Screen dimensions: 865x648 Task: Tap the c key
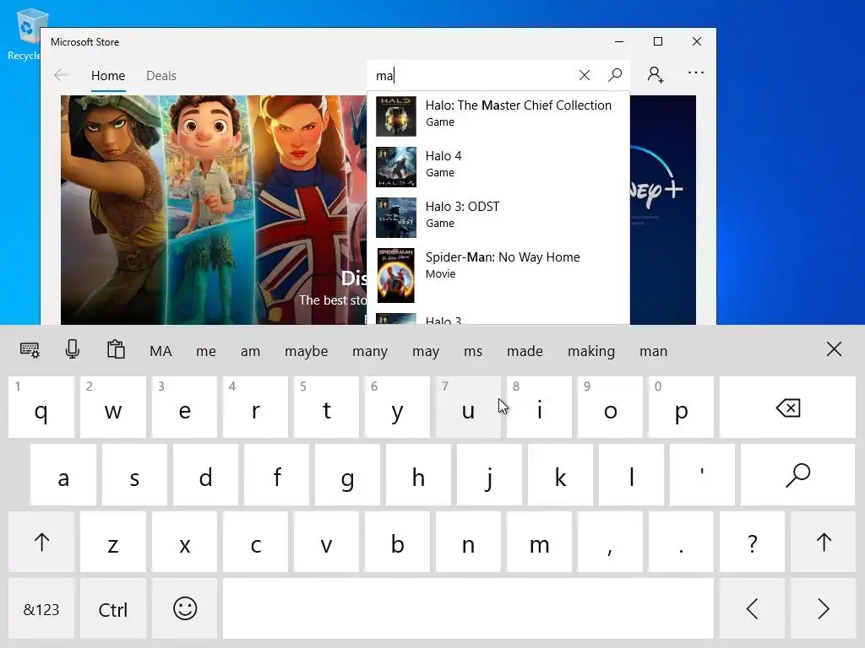pos(255,543)
